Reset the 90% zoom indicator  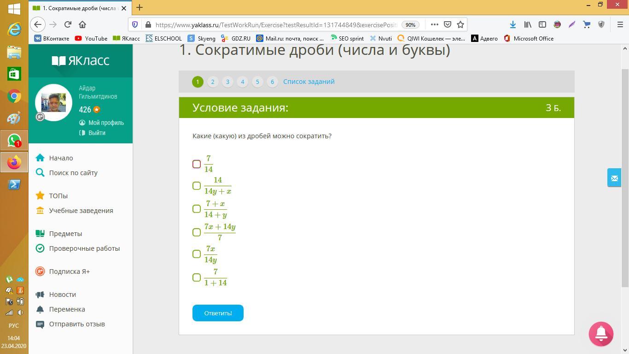(x=410, y=25)
